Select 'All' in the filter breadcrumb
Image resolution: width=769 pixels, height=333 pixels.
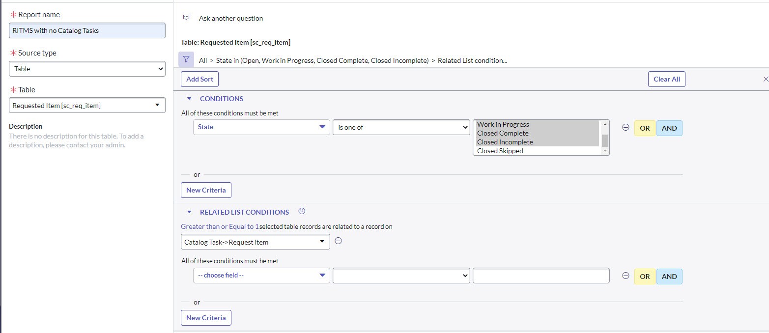[202, 60]
